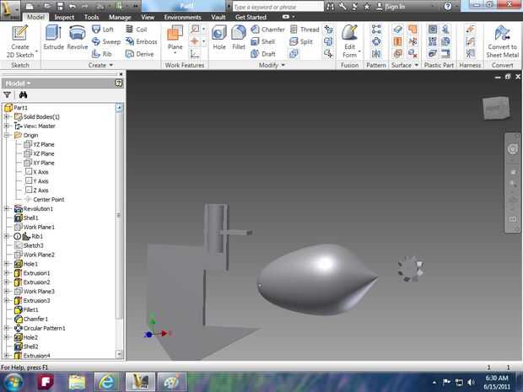Open the Edit Form tool
This screenshot has height=392, width=523.
[349, 41]
